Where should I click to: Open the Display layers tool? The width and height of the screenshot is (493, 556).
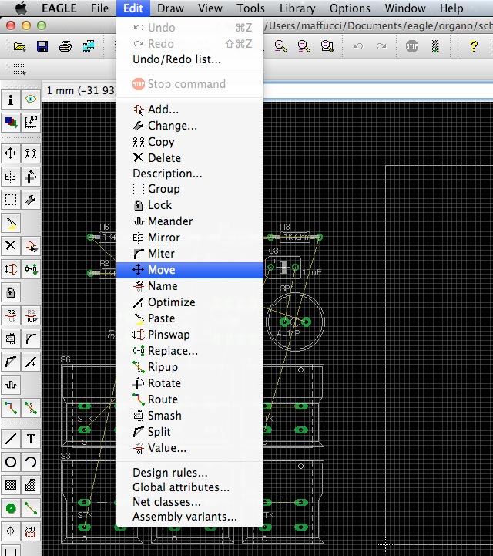point(11,122)
